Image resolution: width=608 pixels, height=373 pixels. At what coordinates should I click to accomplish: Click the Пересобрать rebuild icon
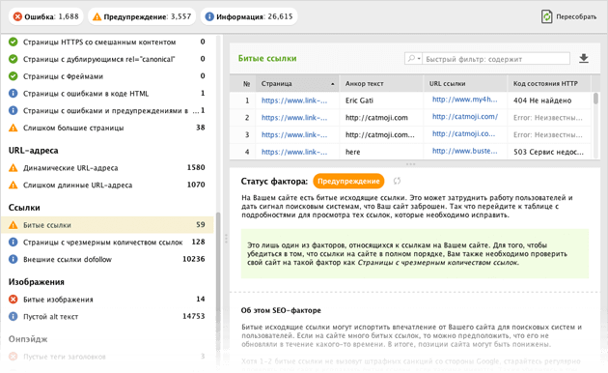[x=547, y=16]
